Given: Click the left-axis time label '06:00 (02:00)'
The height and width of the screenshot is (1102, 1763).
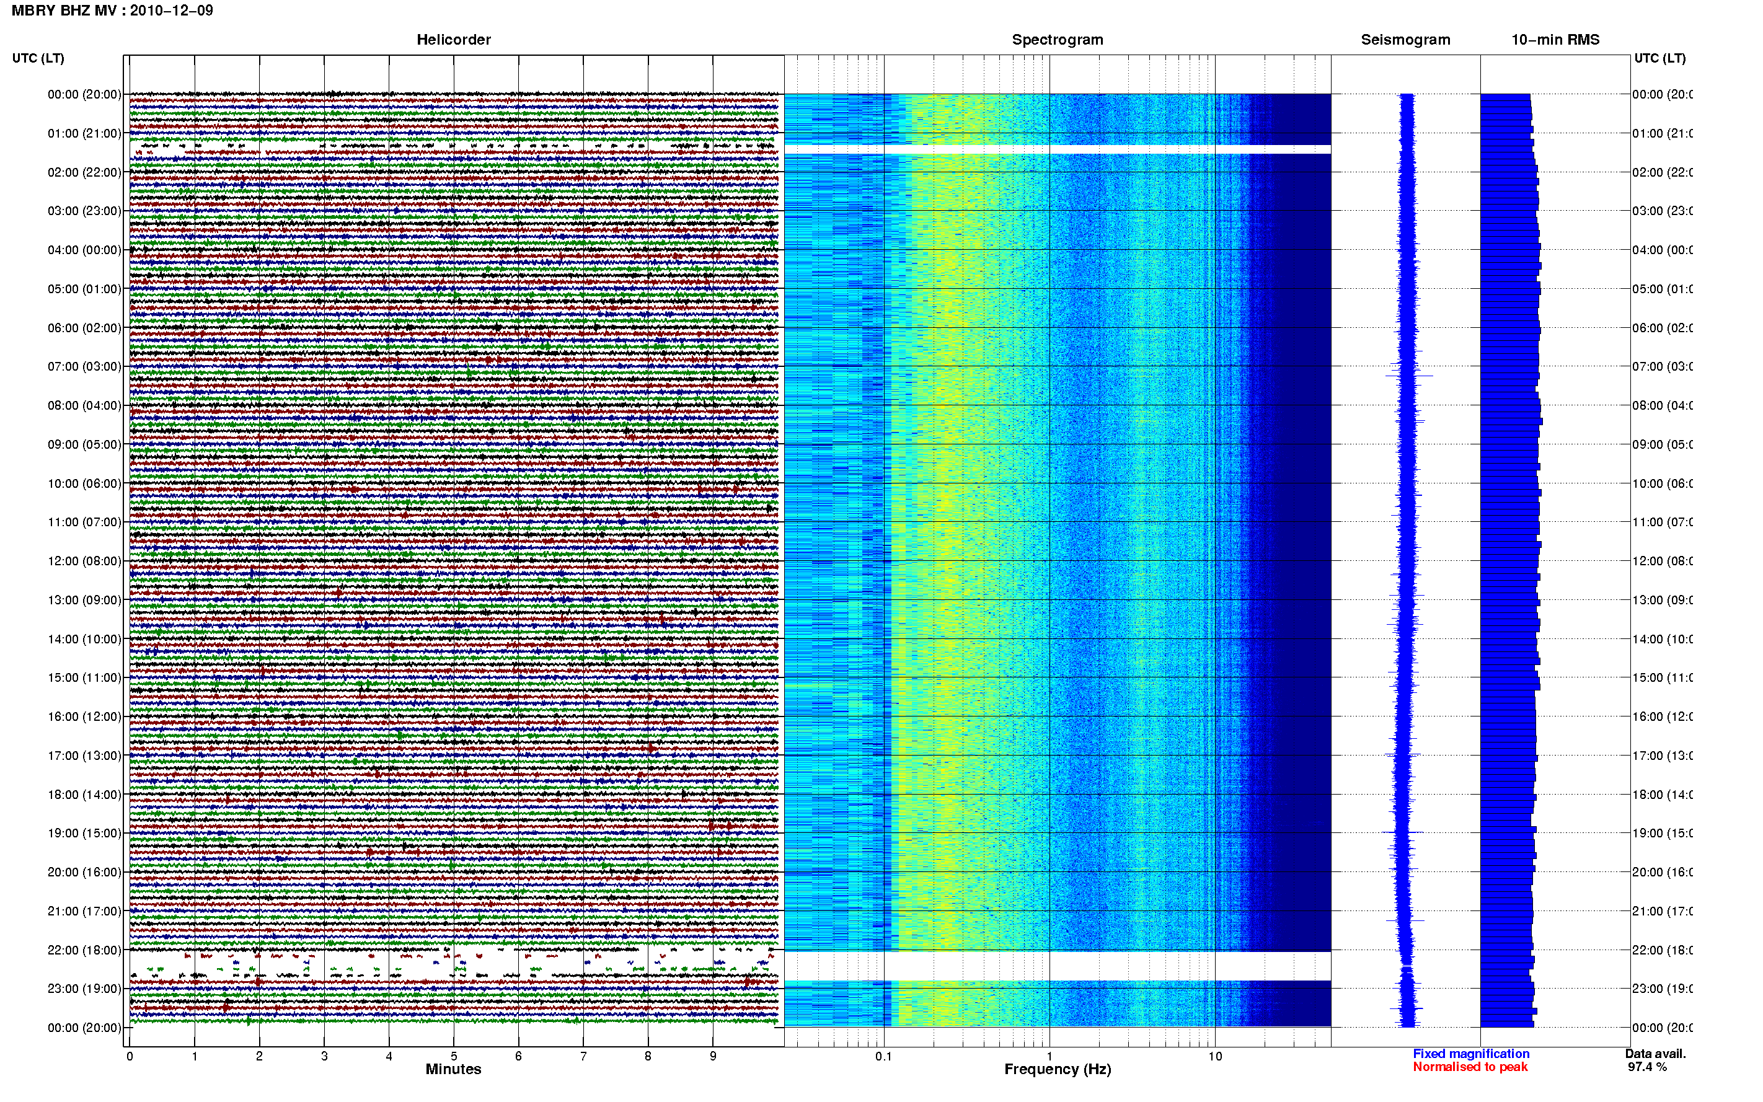Looking at the screenshot, I should point(84,327).
